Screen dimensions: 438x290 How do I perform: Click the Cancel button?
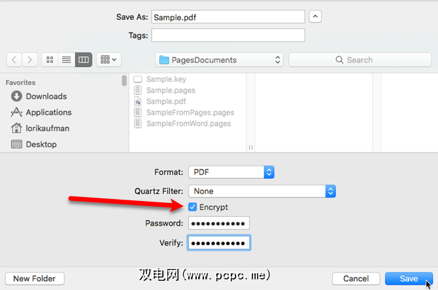(x=356, y=278)
